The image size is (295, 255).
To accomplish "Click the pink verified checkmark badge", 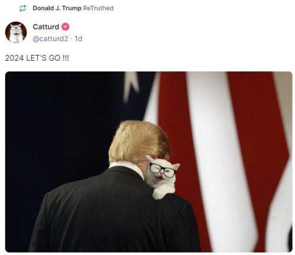I will pyautogui.click(x=65, y=27).
